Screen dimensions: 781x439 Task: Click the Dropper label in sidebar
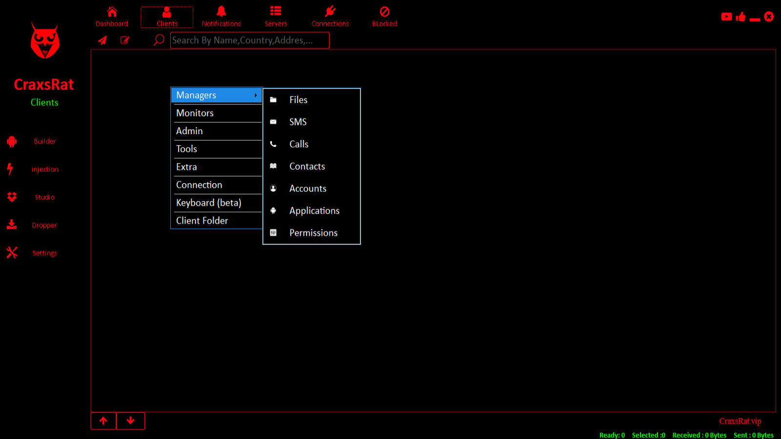tap(44, 225)
